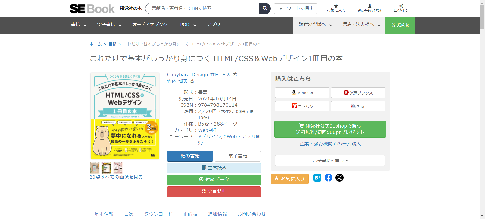Open Web制作 category link

208,130
